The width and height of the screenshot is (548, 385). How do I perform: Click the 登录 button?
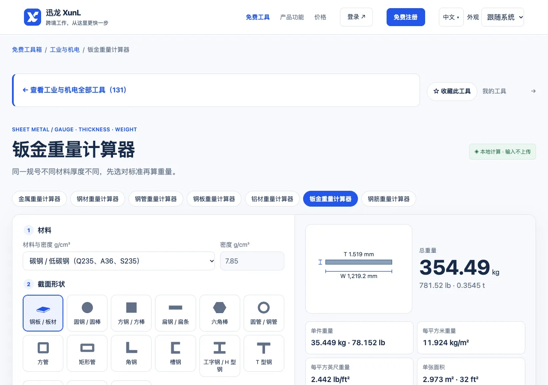[x=356, y=17]
